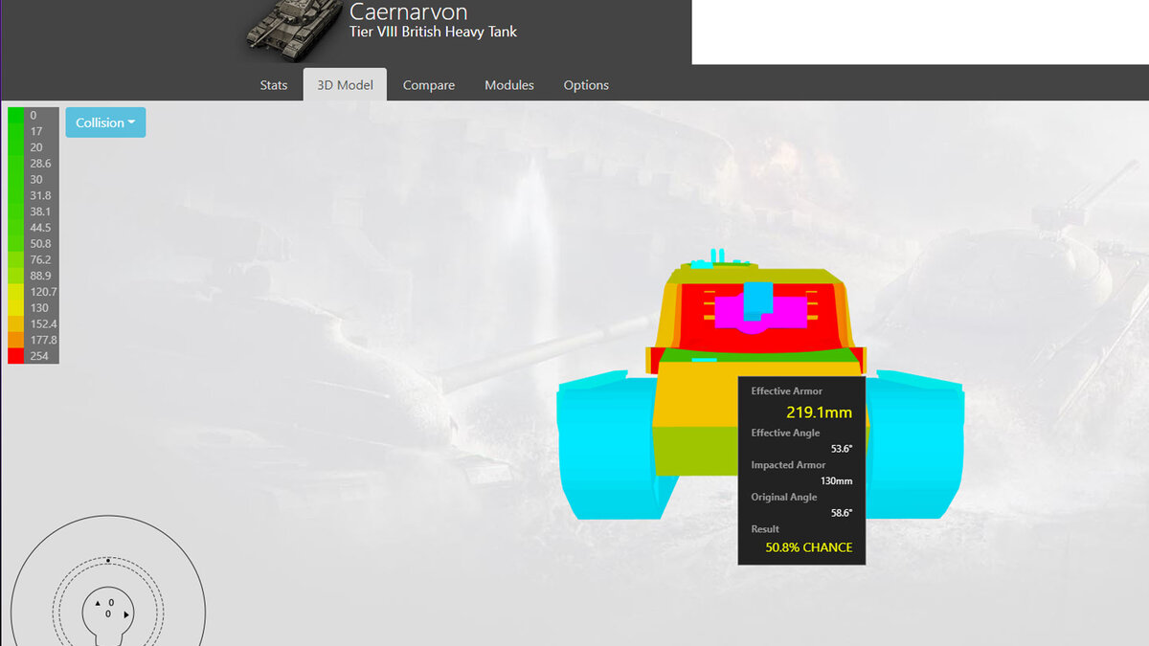This screenshot has height=646, width=1149.
Task: Click the lime lower hull plate
Action: [696, 451]
